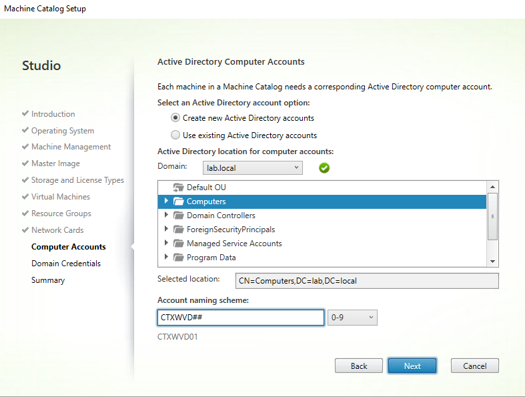Click the ForeignSecurityPrincipals folder icon
This screenshot has height=397, width=525.
179,230
